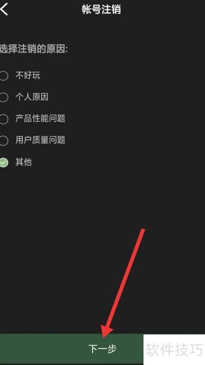The image size is (205, 365).
Task: Select the 不好玩 radio circle
Action: [4, 76]
